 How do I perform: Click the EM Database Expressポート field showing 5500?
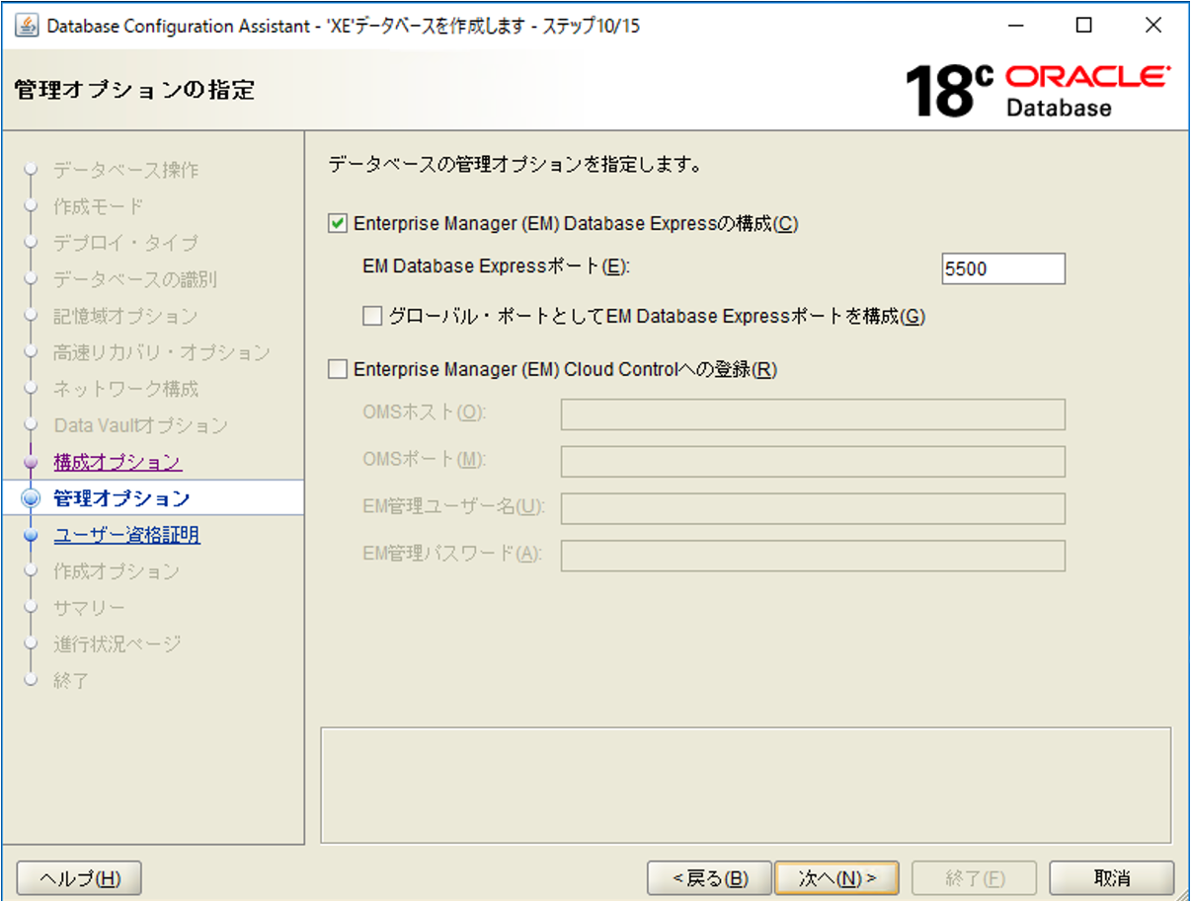pos(1002,267)
